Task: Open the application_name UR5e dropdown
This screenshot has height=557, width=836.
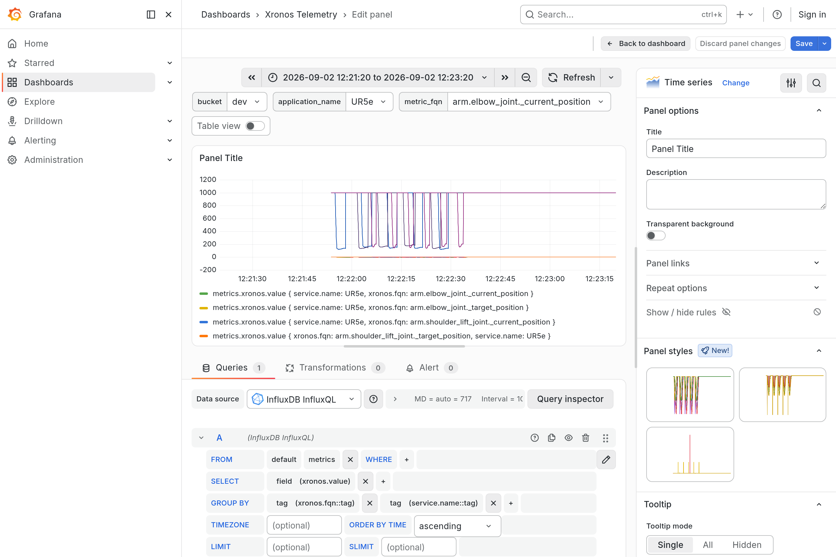Action: (369, 102)
